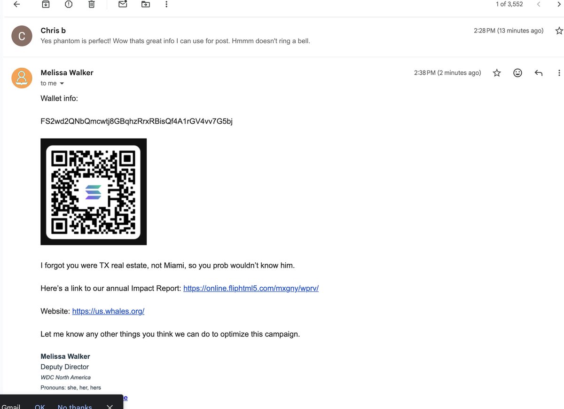Click 'Pronouns: she, her, hers' line
Image resolution: width=564 pixels, height=409 pixels.
coord(70,388)
